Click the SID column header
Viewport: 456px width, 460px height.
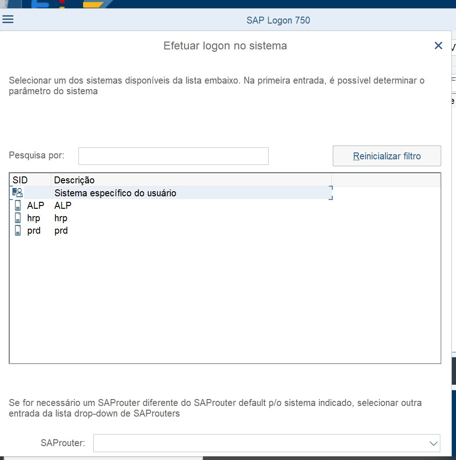click(30, 180)
